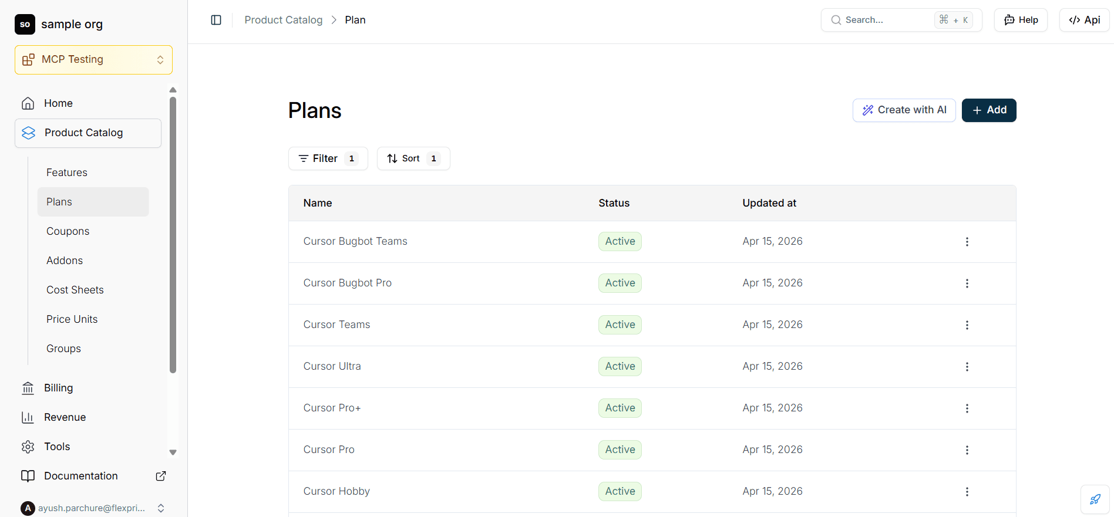Click the sample org logo avatar

(25, 24)
